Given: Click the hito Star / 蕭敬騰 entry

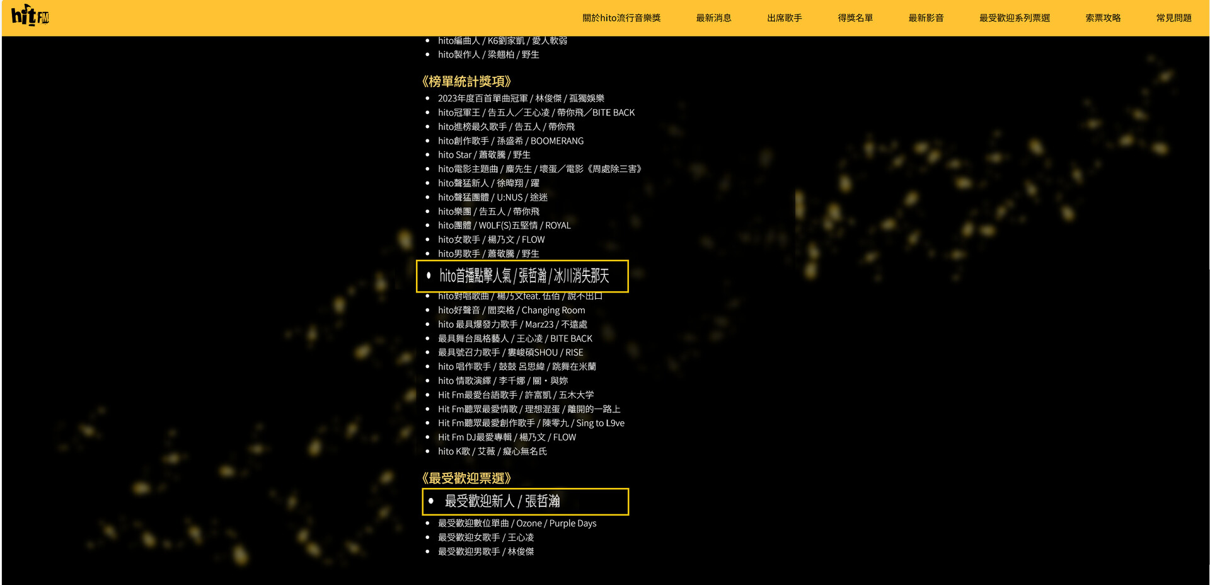Looking at the screenshot, I should (x=486, y=154).
